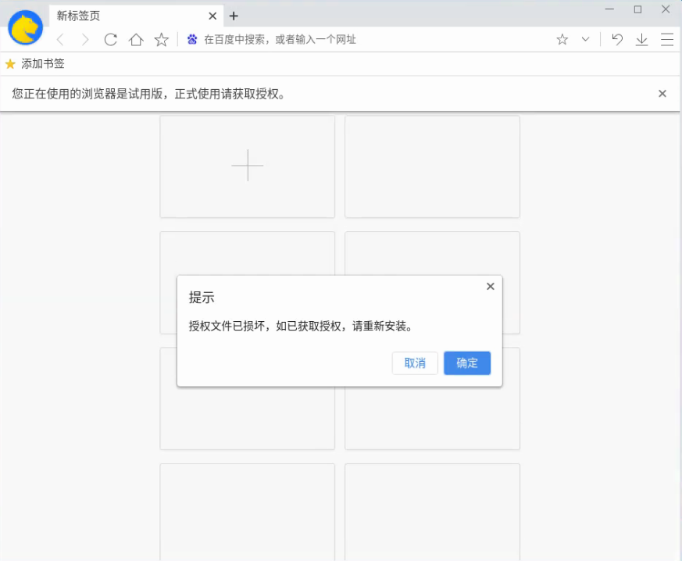Click the Baidu paw search engine icon
682x561 pixels.
tap(192, 40)
